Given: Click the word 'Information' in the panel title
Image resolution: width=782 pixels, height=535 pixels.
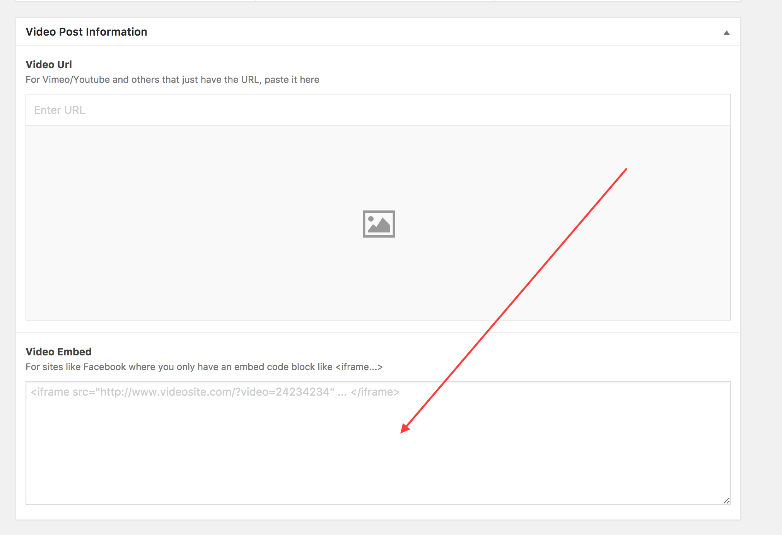Looking at the screenshot, I should click(117, 32).
